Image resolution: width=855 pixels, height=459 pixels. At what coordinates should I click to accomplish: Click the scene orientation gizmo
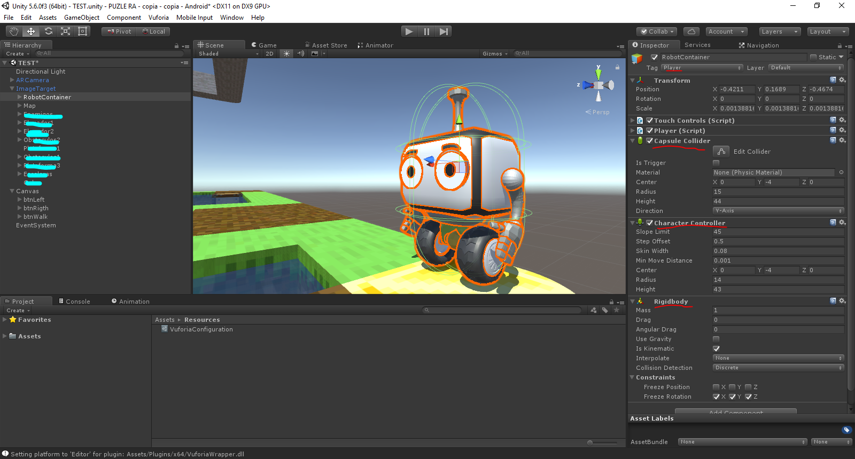(598, 84)
